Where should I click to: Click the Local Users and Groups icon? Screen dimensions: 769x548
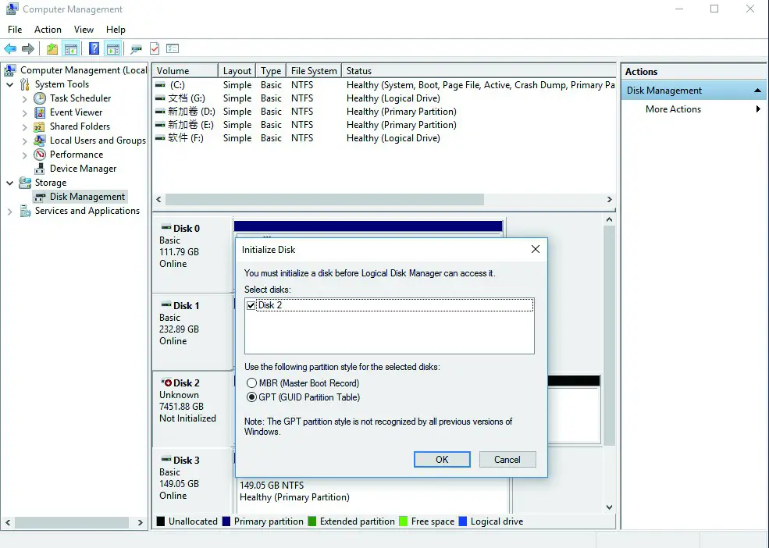[x=40, y=141]
